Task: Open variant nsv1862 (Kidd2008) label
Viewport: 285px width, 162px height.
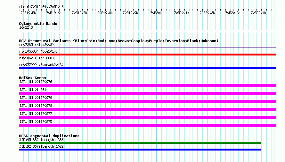Action: [37, 58]
